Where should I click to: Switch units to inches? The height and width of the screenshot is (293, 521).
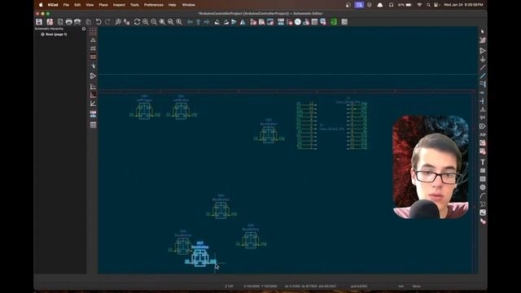pos(93,40)
